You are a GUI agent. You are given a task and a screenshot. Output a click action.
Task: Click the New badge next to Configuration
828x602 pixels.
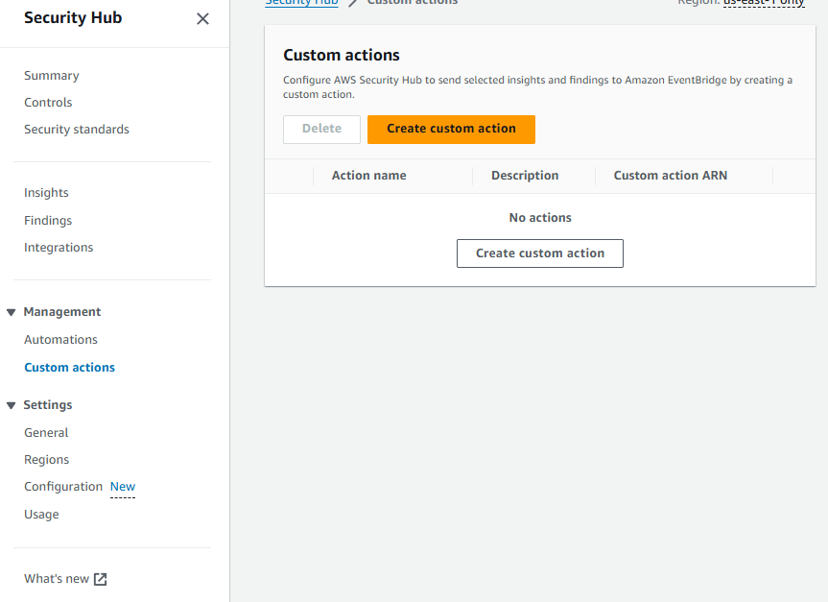pos(123,487)
